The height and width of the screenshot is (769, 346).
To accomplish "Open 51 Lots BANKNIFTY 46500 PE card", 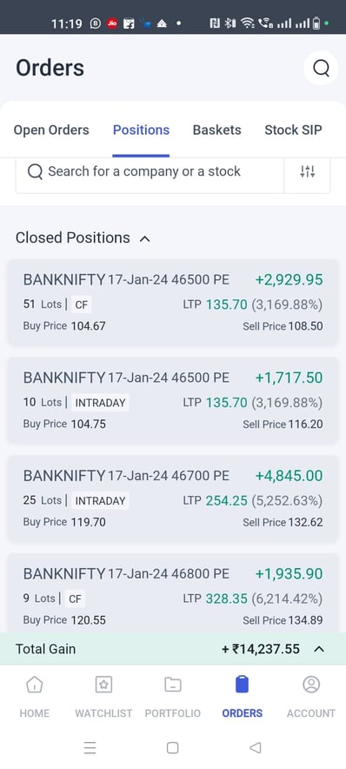I will tap(173, 302).
